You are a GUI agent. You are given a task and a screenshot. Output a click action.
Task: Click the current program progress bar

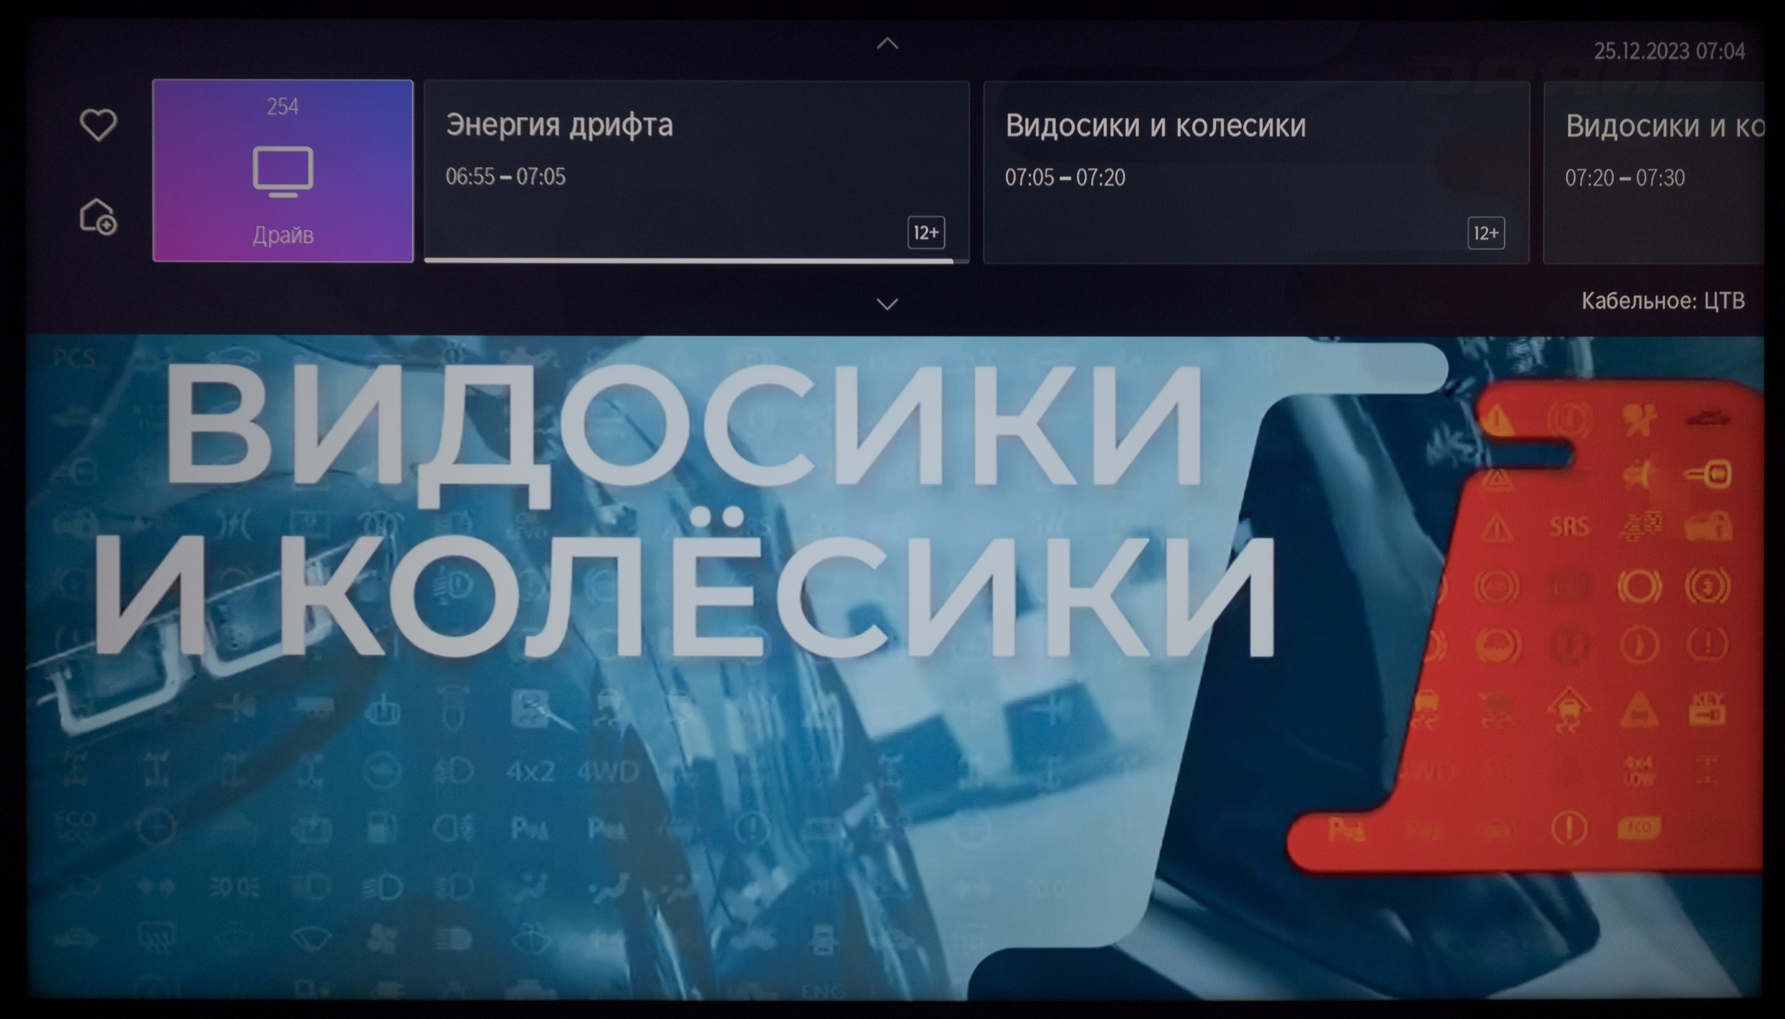(x=688, y=261)
